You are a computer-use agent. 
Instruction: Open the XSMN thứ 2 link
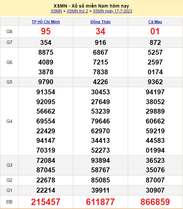(x=78, y=11)
